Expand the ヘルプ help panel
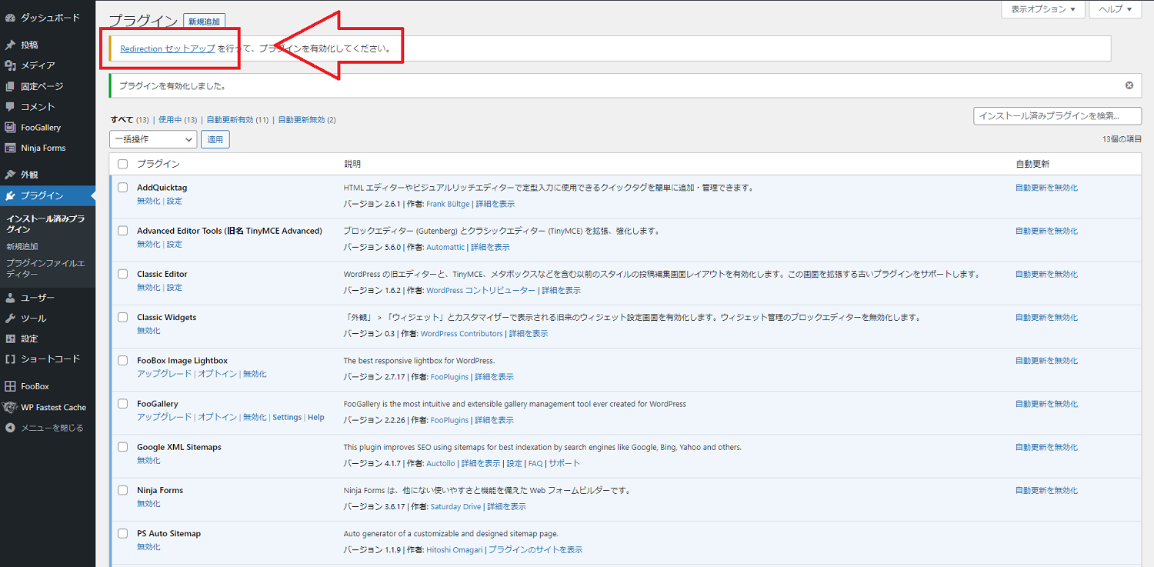 pyautogui.click(x=1116, y=9)
